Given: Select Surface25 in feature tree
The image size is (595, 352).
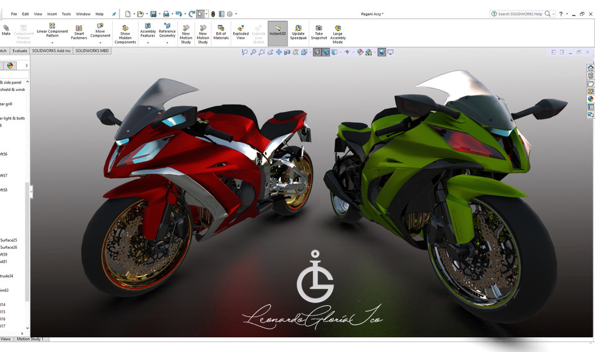Looking at the screenshot, I should point(9,240).
